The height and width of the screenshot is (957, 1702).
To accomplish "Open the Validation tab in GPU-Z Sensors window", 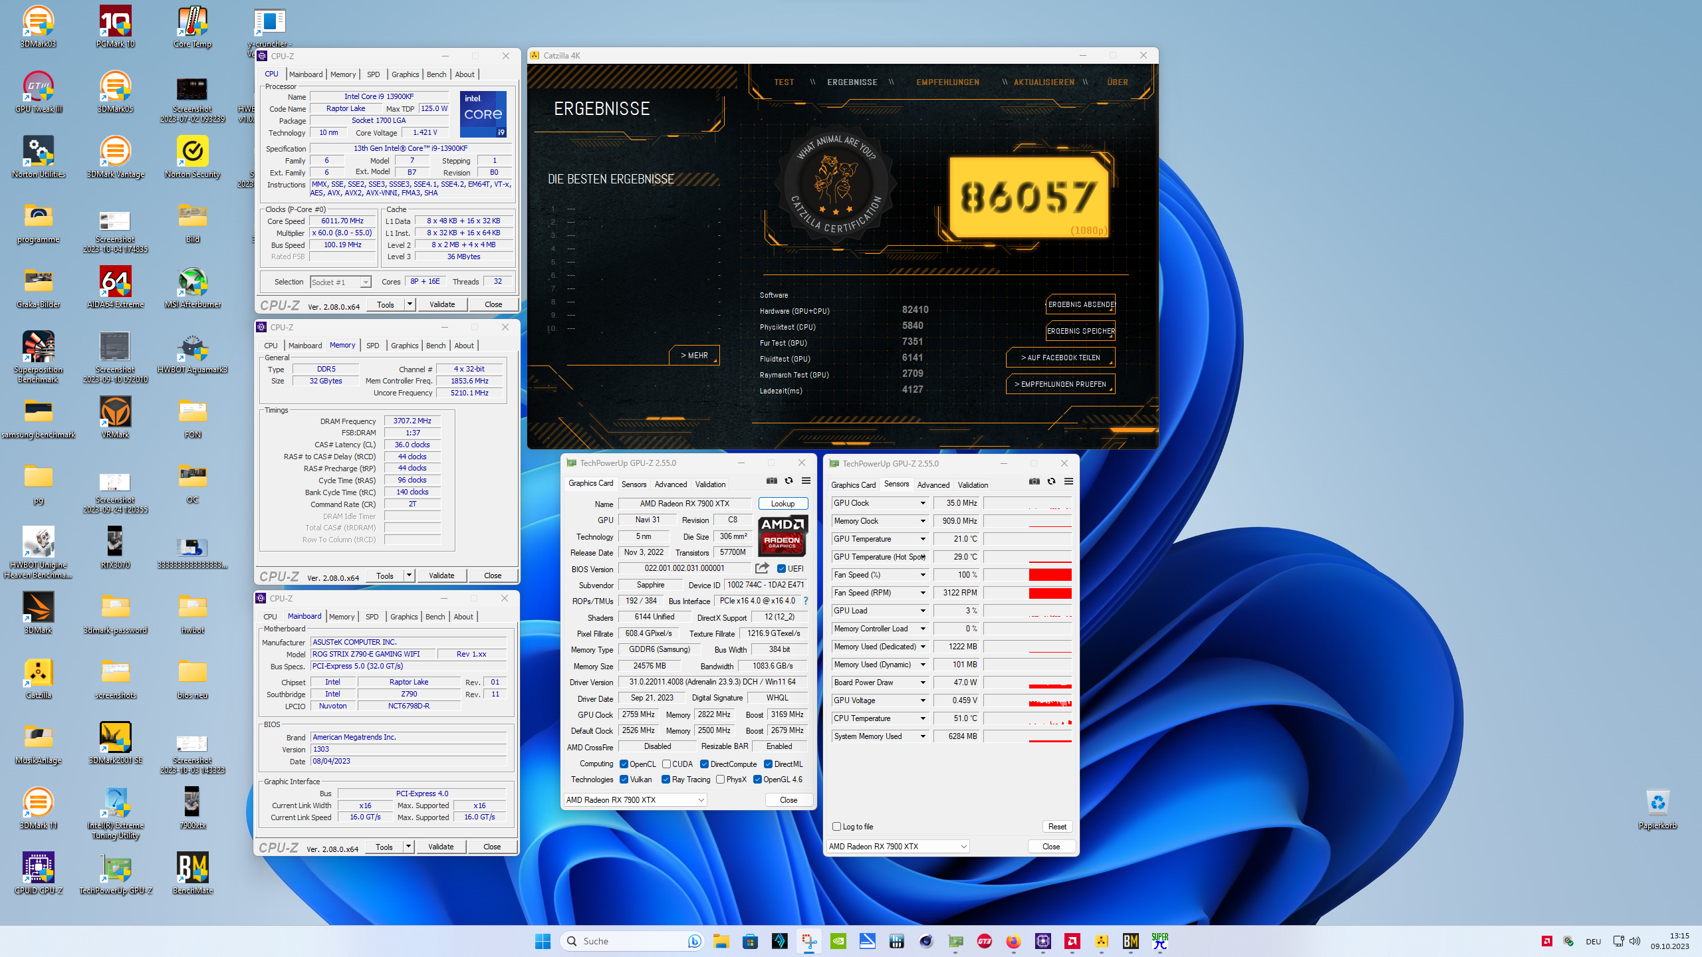I will [973, 485].
